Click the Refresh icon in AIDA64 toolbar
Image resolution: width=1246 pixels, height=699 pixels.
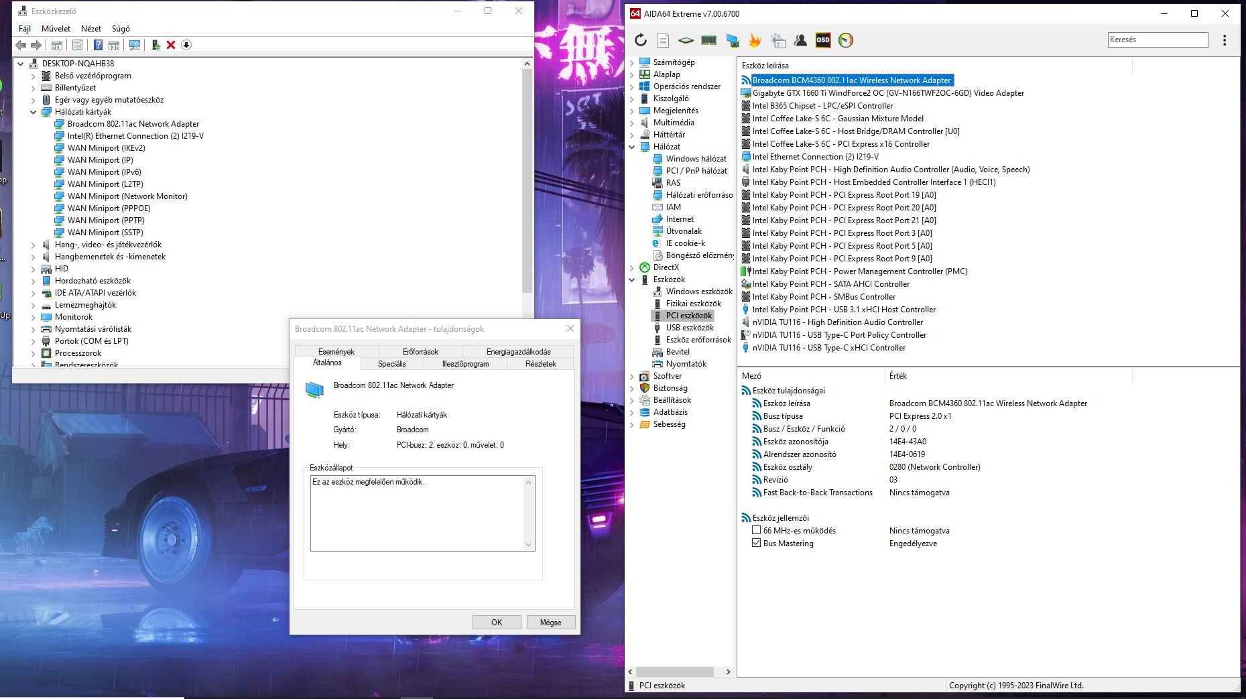(641, 40)
